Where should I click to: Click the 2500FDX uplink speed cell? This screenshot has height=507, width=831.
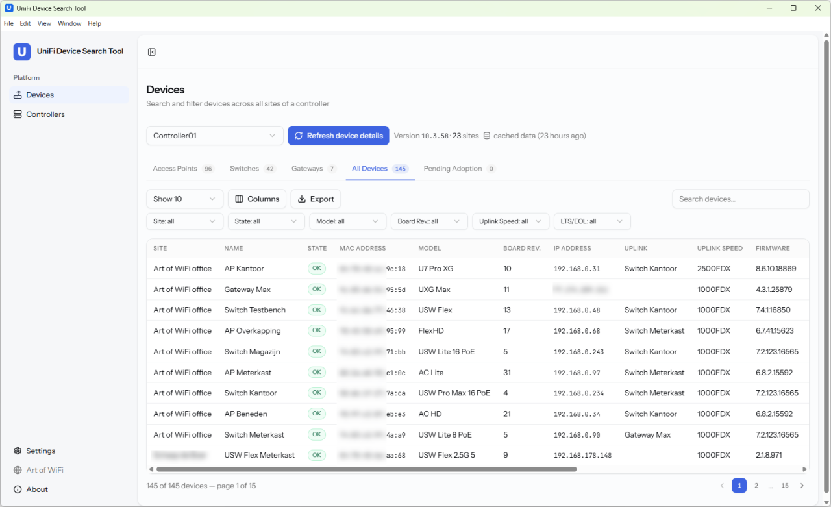pyautogui.click(x=714, y=268)
